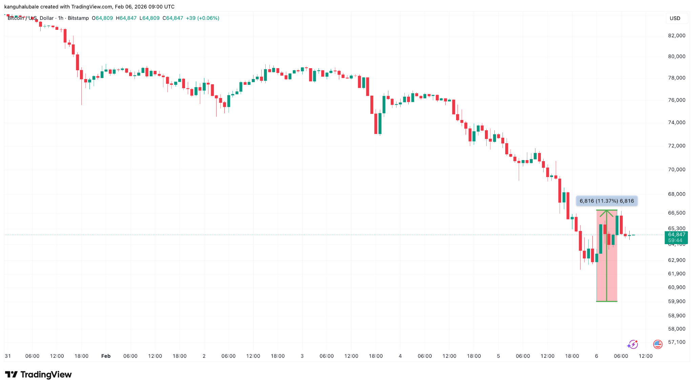Click the green arrowhead on the price range measurement
Screen dimensions: 694x387
tap(607, 213)
